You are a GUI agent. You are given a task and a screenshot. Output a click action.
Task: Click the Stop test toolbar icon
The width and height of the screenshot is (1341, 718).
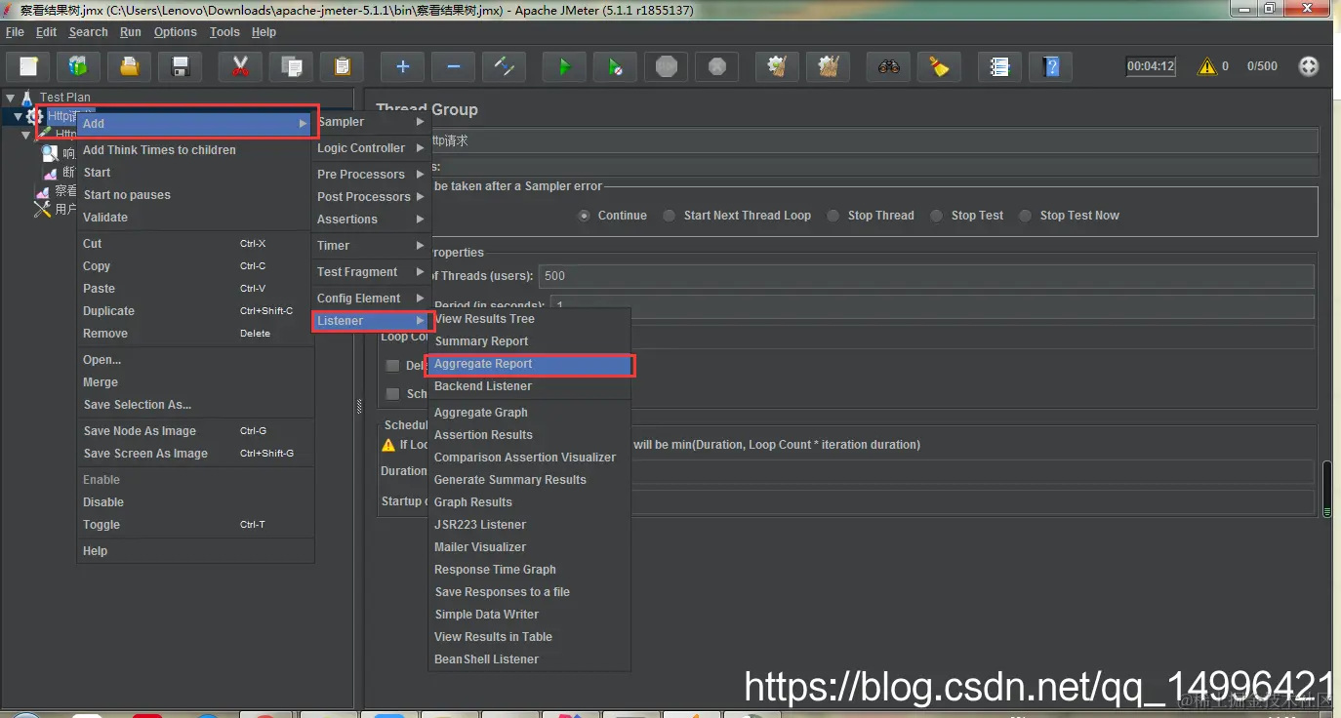666,66
